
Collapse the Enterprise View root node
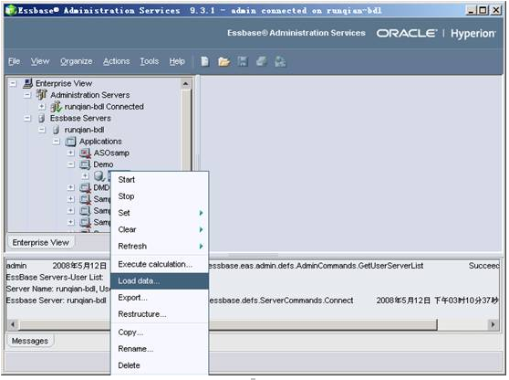[13, 83]
